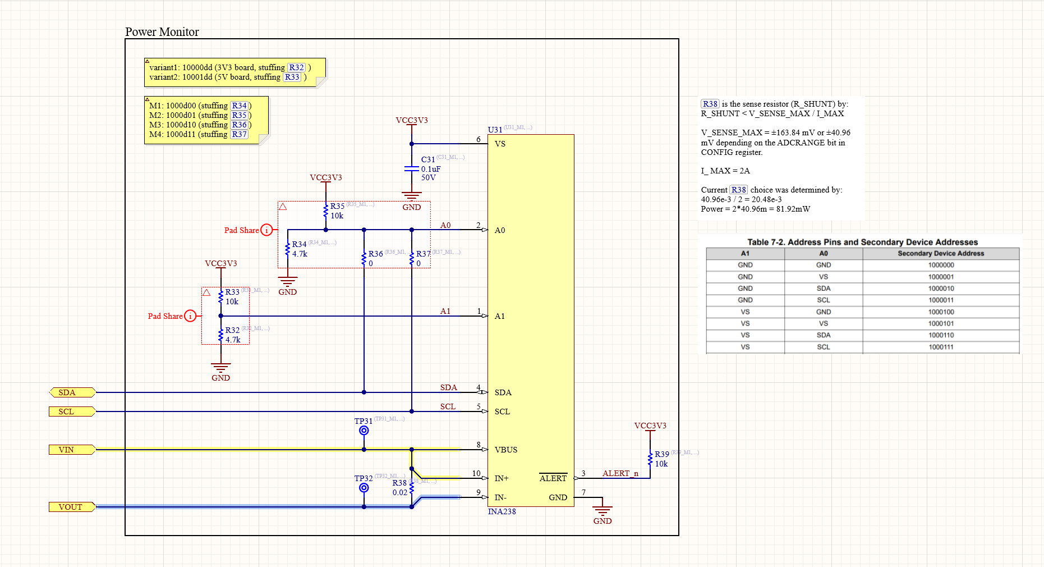The image size is (1044, 567).
Task: Click test point TP31 symbol
Action: 364,431
